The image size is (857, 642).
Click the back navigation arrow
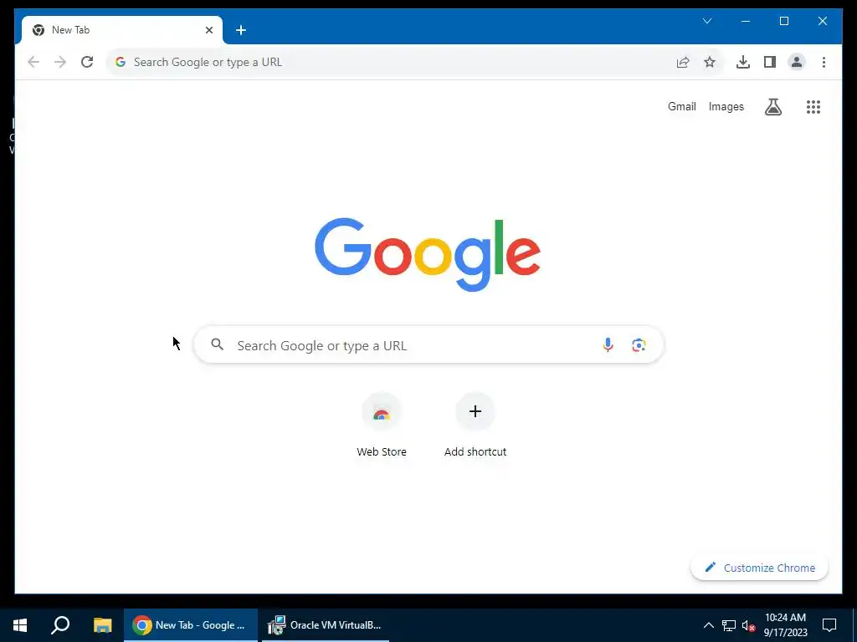coord(33,62)
